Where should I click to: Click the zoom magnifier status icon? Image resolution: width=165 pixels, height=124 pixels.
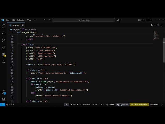point(67,104)
